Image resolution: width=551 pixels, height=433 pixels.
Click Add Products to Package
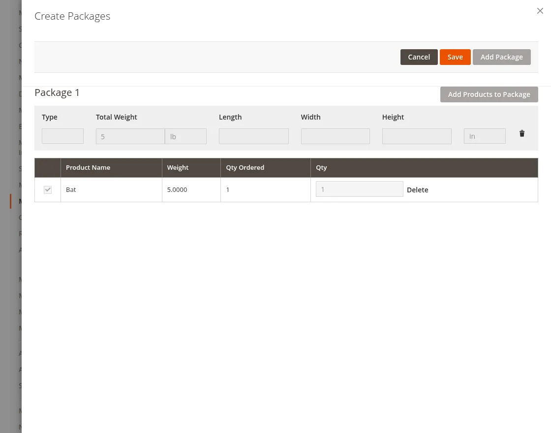489,94
